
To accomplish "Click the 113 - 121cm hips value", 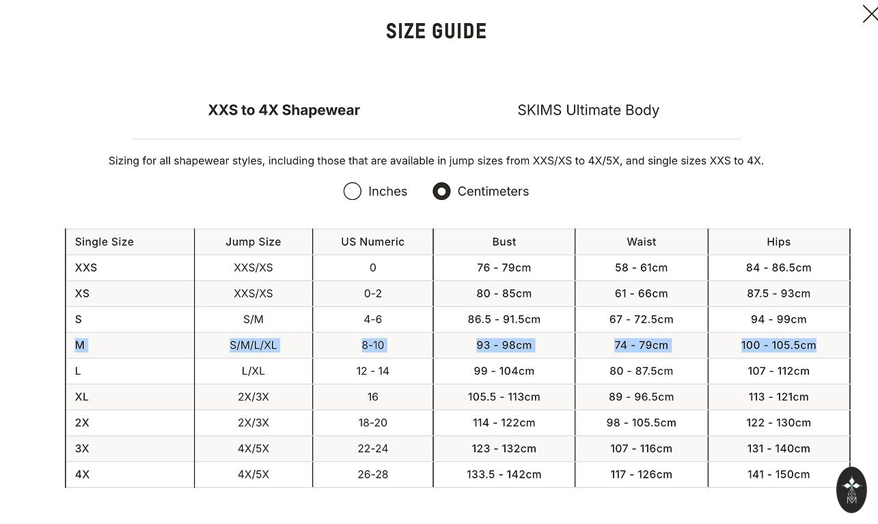I will (x=778, y=397).
